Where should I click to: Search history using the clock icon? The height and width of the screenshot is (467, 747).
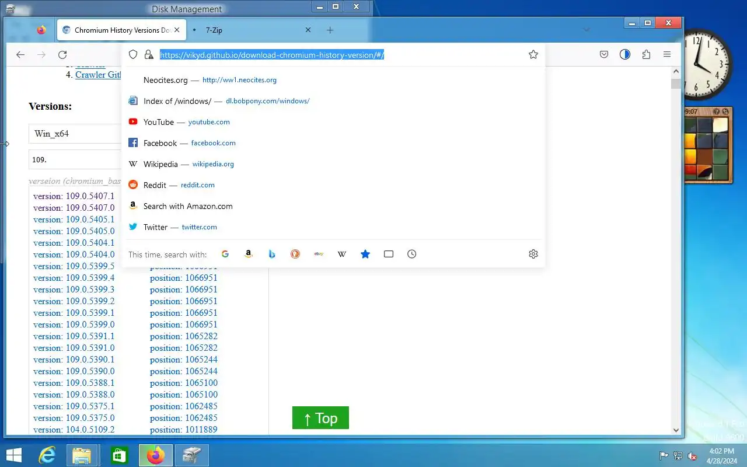[412, 254]
